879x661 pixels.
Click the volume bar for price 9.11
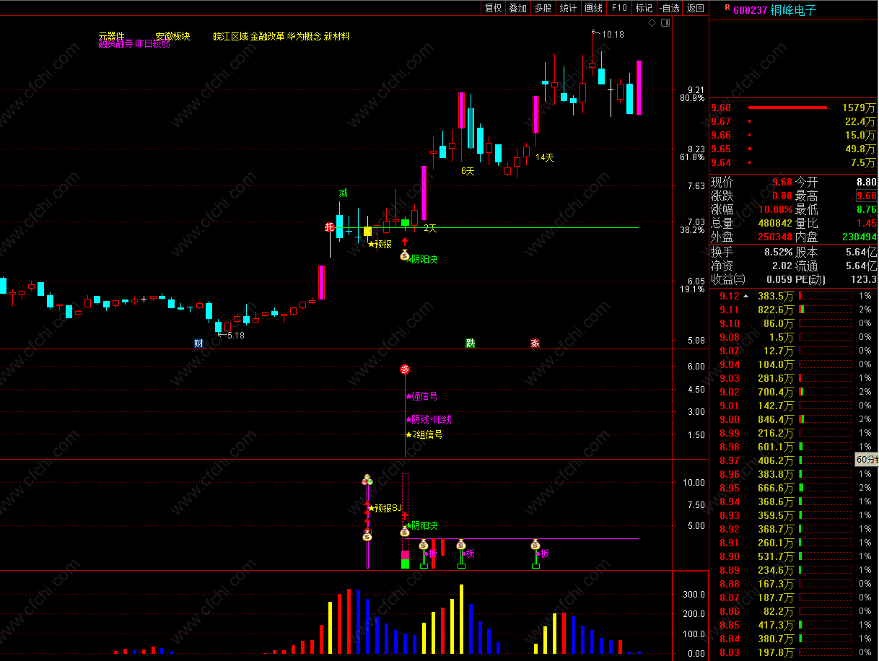tap(826, 310)
